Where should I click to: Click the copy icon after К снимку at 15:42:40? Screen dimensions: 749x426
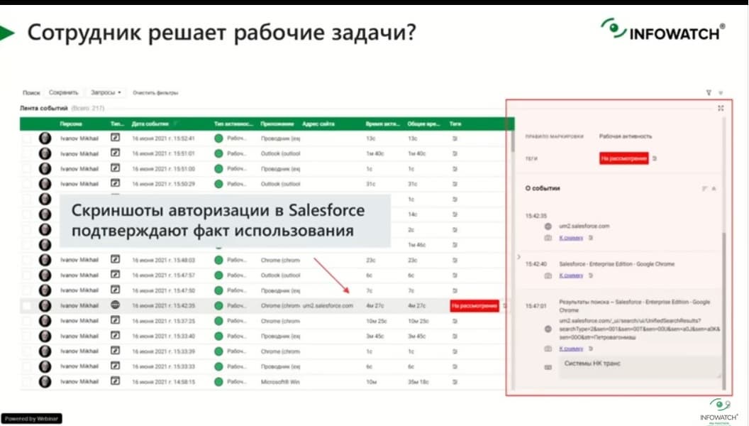pyautogui.click(x=591, y=275)
